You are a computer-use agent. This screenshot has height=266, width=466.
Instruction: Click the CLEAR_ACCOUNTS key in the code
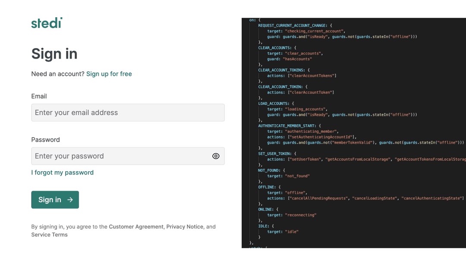tap(274, 48)
